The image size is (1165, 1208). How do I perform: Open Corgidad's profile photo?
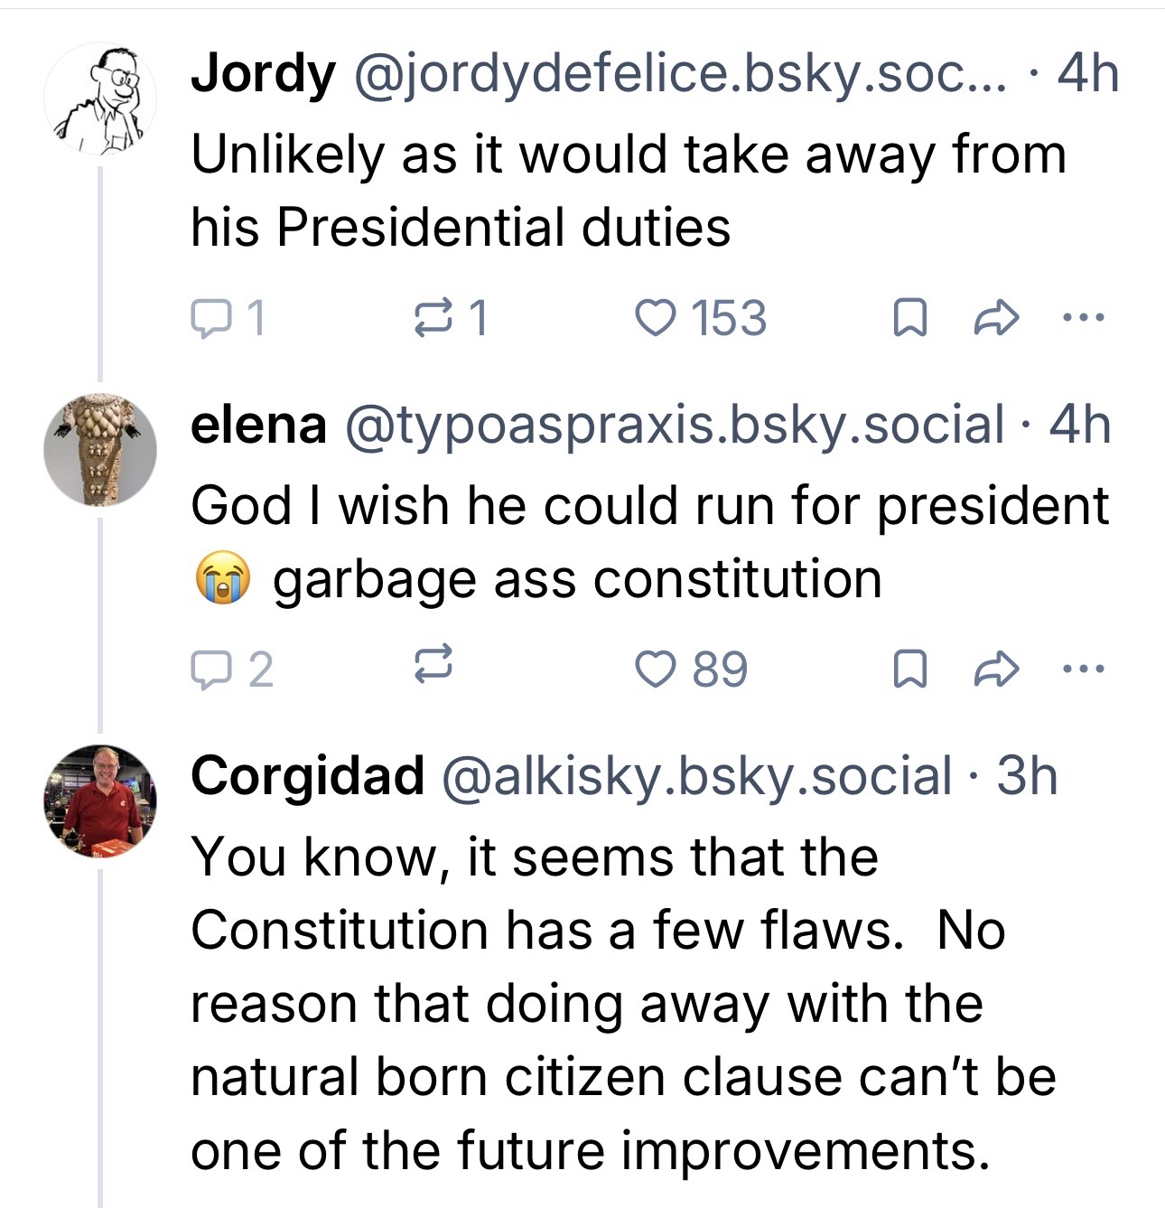100,800
